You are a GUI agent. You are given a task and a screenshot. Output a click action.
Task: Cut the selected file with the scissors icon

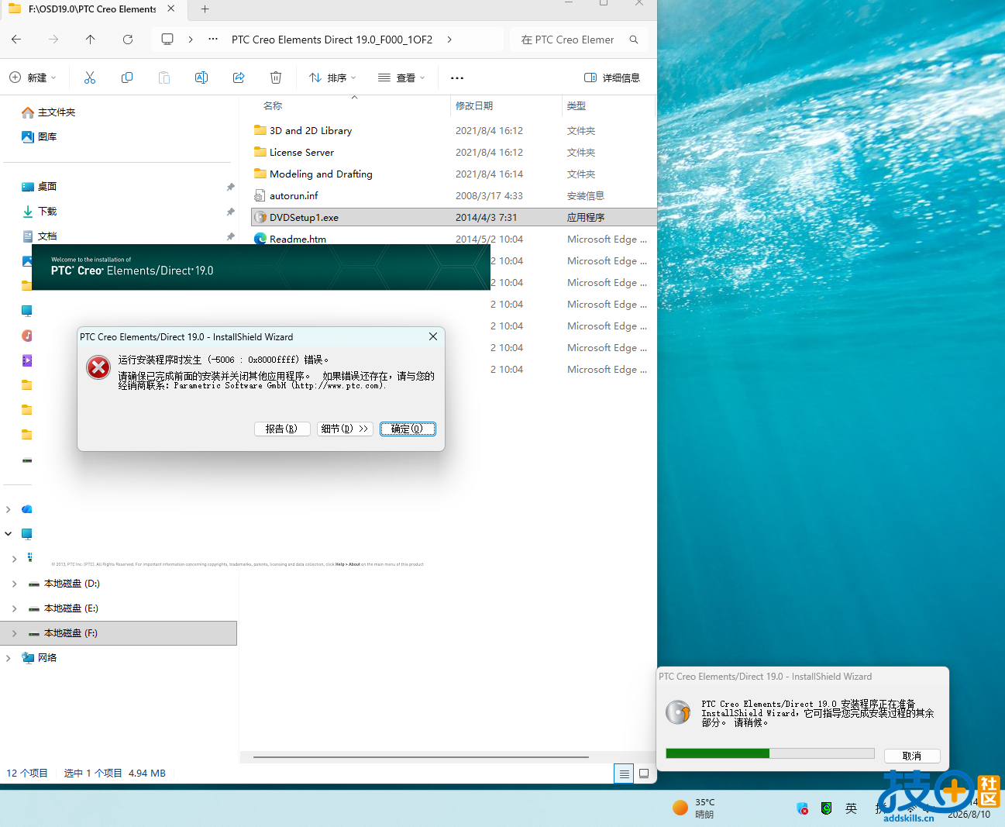click(90, 78)
